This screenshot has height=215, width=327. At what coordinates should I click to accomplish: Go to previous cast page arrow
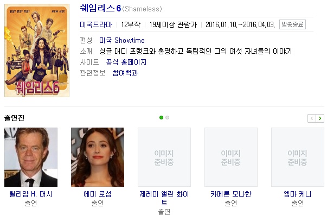tap(312, 118)
